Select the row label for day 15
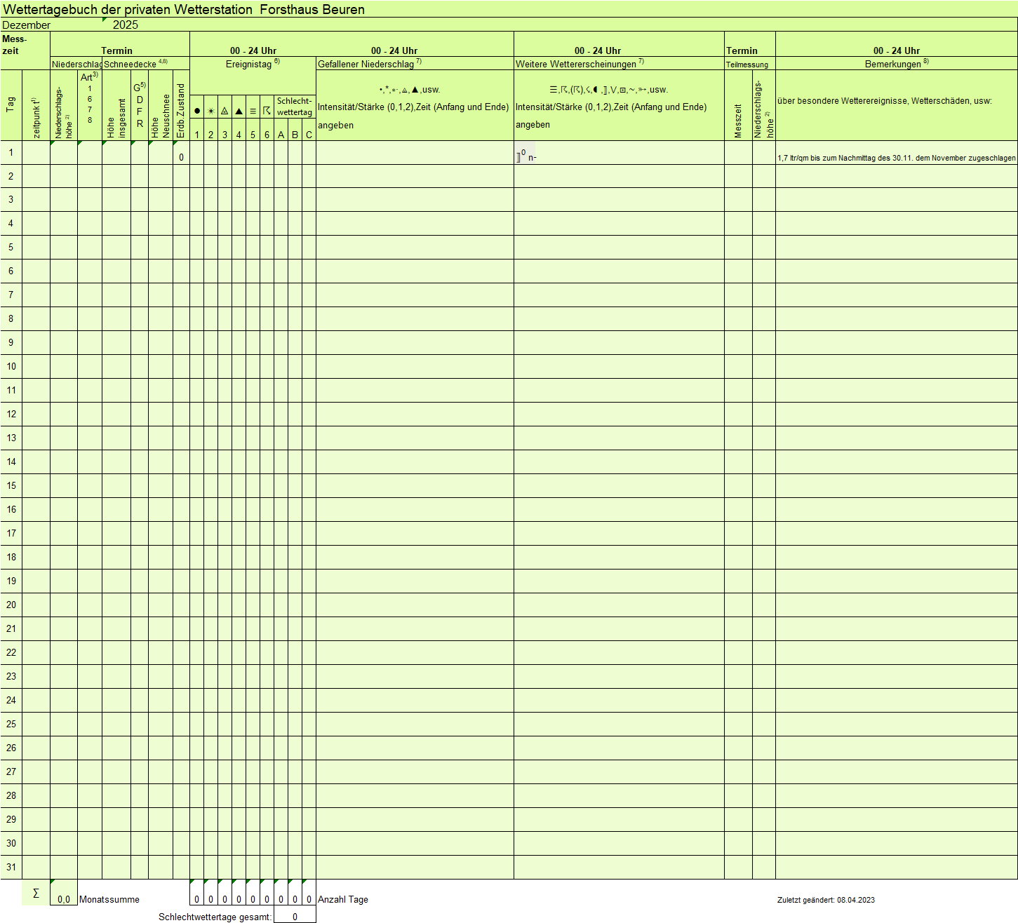Screen dimensions: 1018x923 [x=11, y=485]
